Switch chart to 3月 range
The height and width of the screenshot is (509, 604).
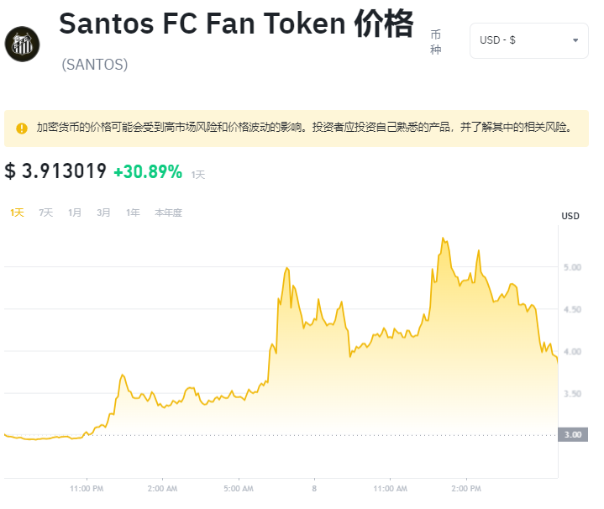click(x=103, y=213)
